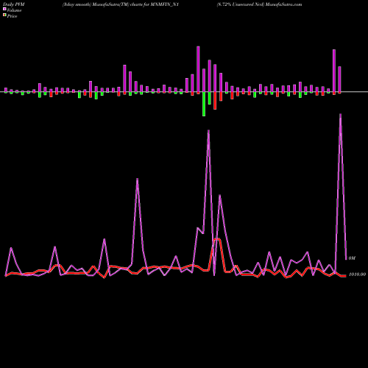368x368 pixels.
Task: Click the MNMFIN_N1 chart title text
Action: 121,4
